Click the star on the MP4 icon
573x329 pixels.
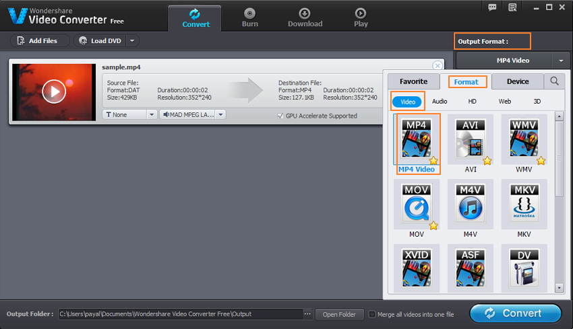(x=433, y=161)
